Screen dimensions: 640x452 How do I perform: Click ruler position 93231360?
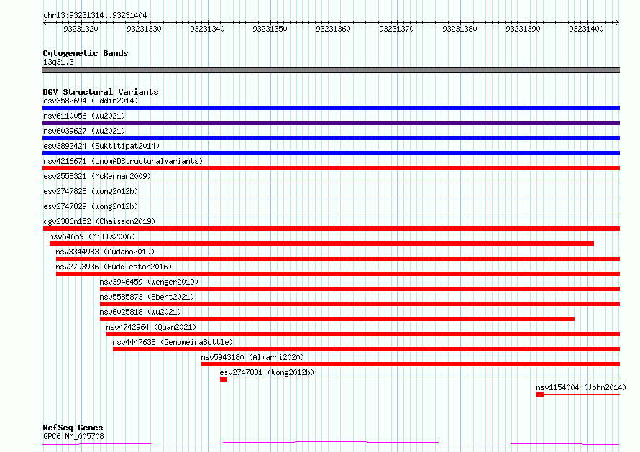tap(333, 29)
